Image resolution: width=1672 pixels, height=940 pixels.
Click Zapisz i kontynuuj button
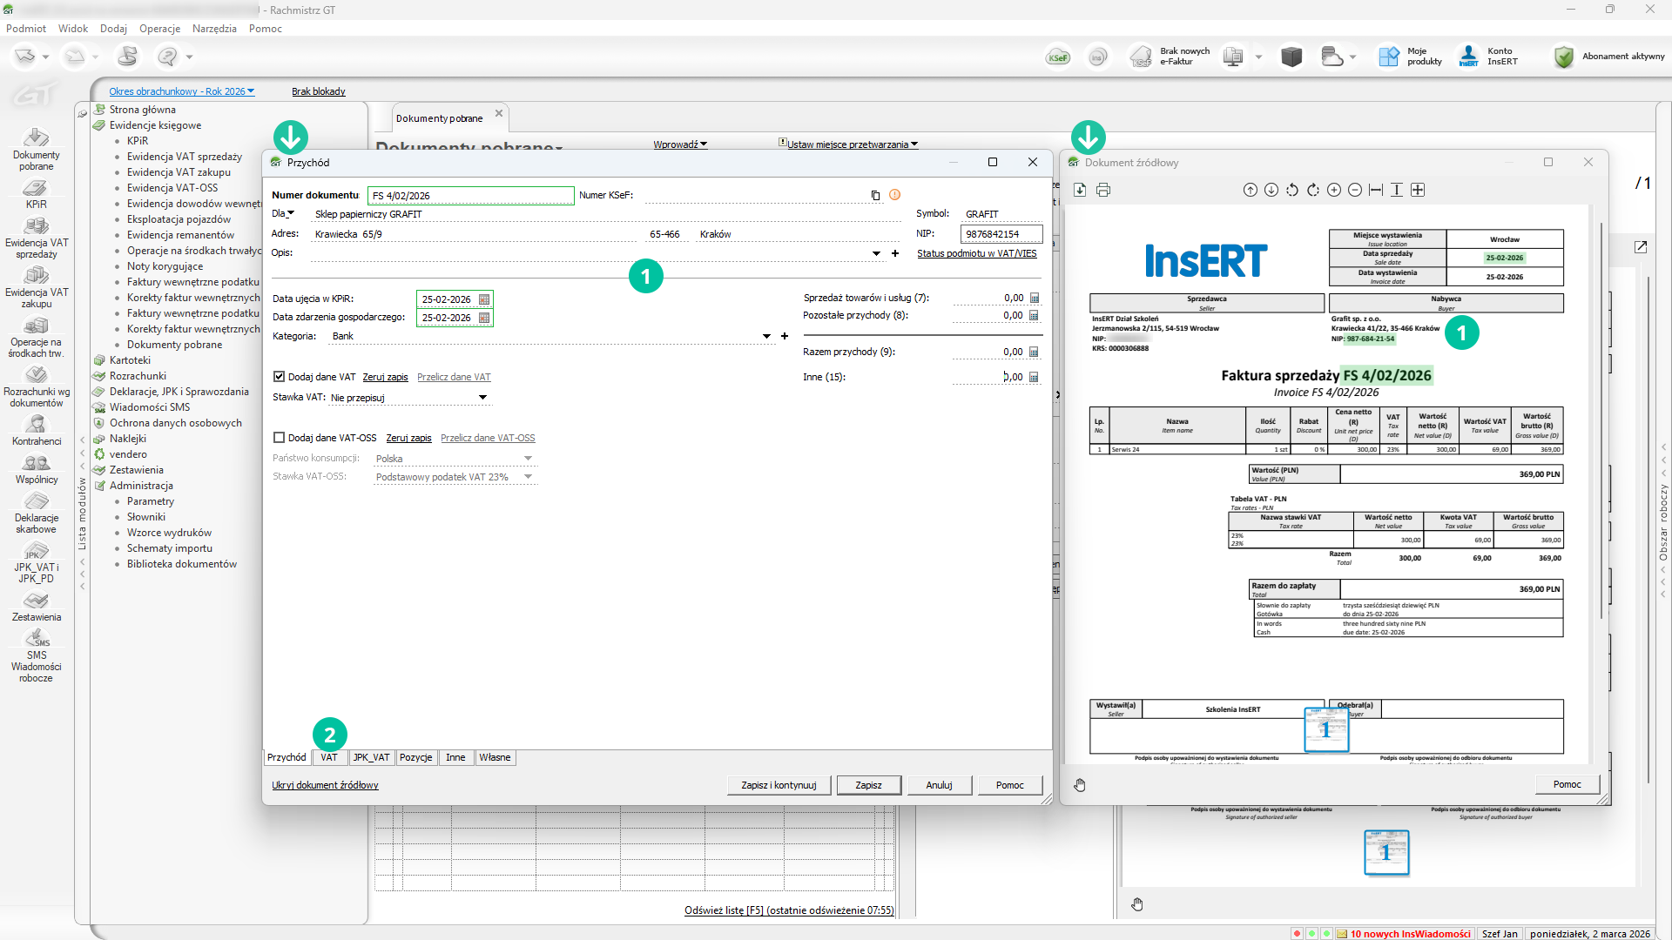[x=779, y=785]
